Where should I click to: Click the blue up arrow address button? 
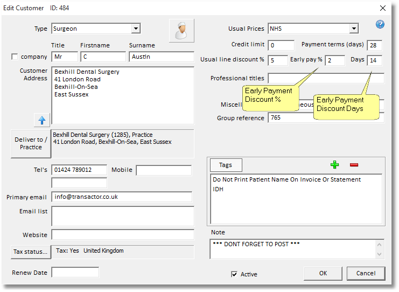tap(41, 120)
